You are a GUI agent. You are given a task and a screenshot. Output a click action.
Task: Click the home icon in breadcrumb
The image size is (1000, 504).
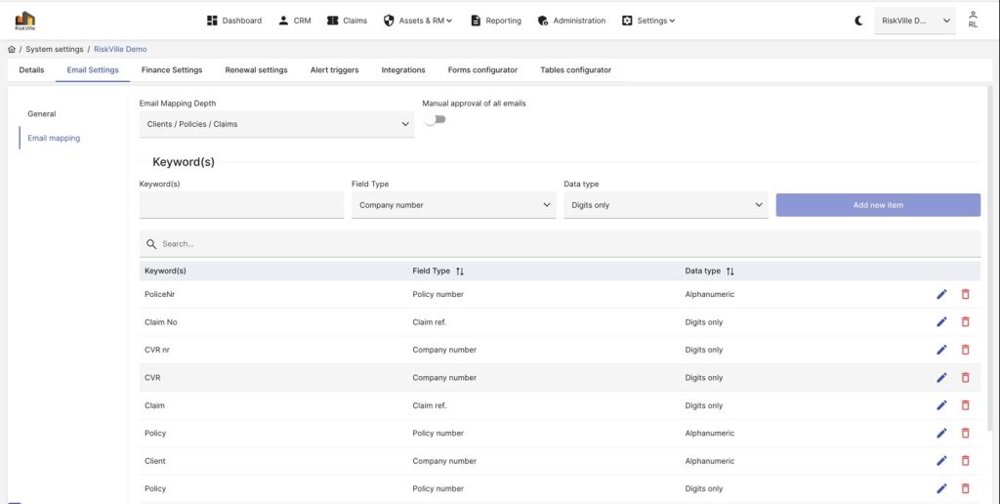[11, 49]
